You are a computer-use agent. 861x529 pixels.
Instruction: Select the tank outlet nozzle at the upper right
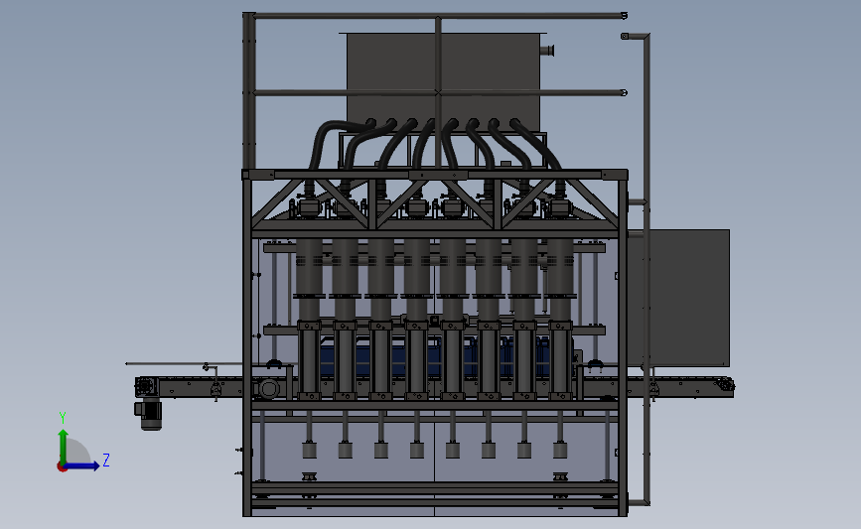(547, 51)
